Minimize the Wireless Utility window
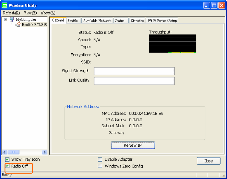Viewport: 227px width, 179px height. (x=207, y=5)
